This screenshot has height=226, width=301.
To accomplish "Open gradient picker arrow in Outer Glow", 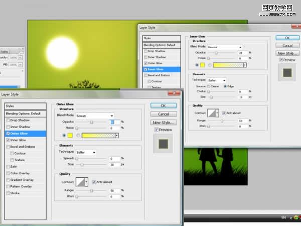I will coord(117,136).
